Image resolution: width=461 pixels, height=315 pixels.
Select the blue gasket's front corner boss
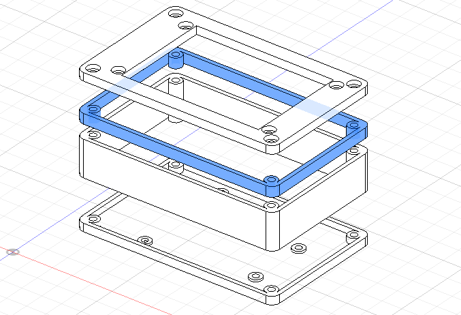(x=272, y=180)
